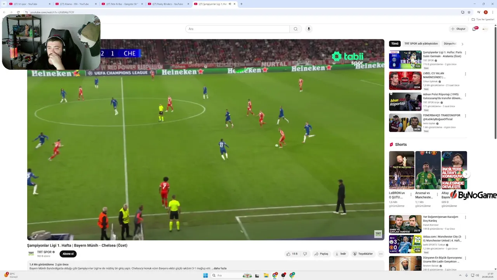Open File Explorer from taskbar

click(x=266, y=275)
